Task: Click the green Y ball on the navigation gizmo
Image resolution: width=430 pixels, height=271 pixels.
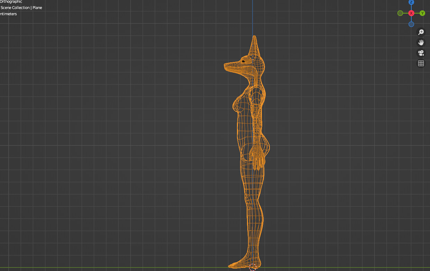Action: click(x=422, y=13)
